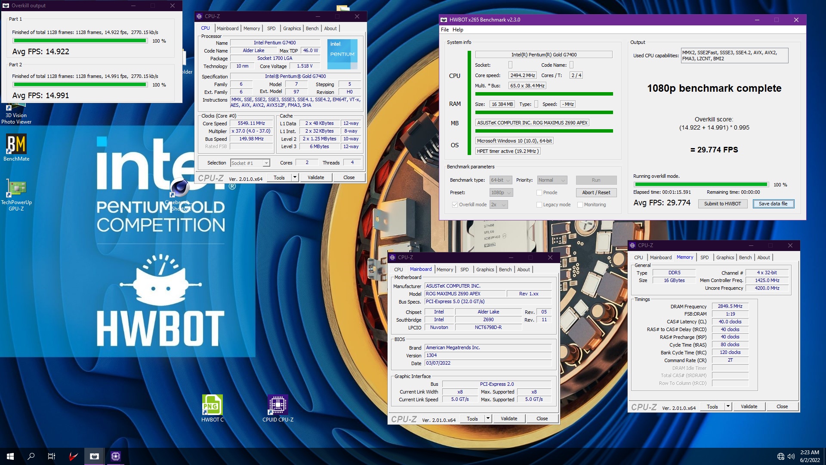The width and height of the screenshot is (826, 465).
Task: Open network status tray icon
Action: tap(781, 456)
